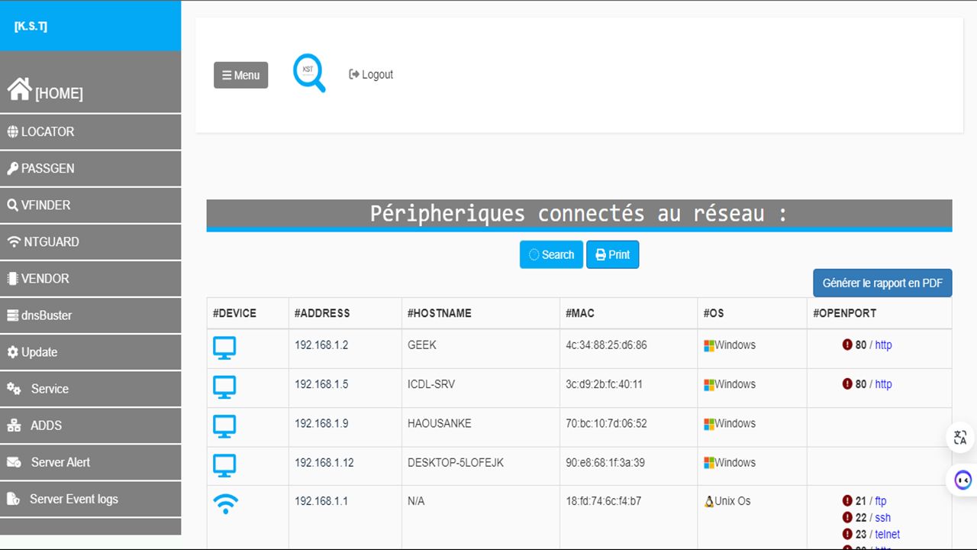977x550 pixels.
Task: Click the Windows logo in GEEK row
Action: [709, 345]
